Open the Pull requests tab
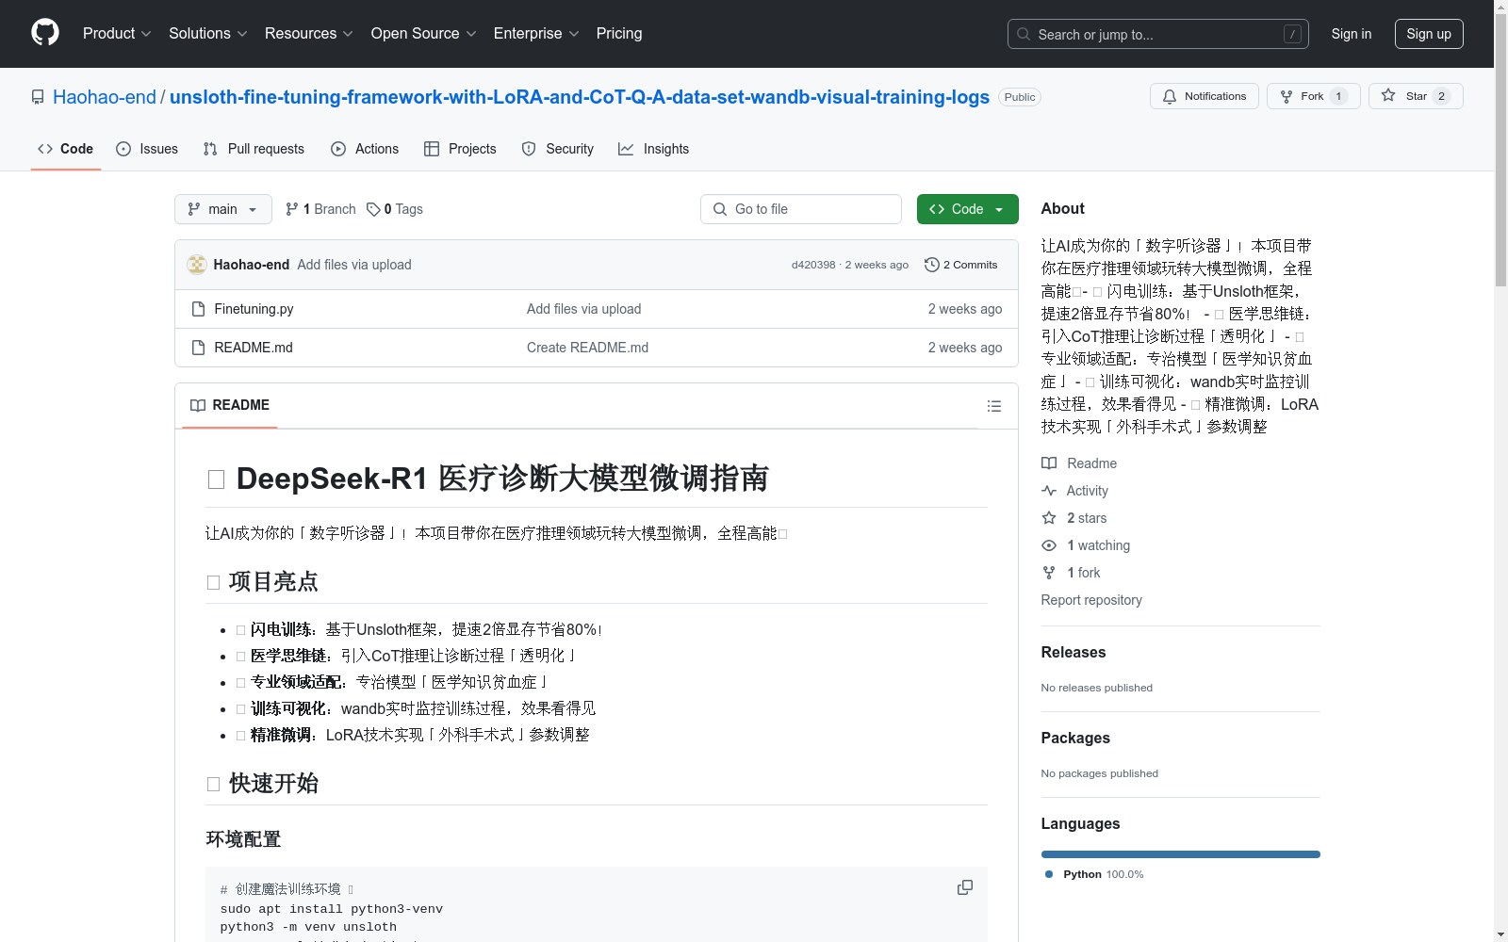This screenshot has width=1508, height=942. click(254, 149)
